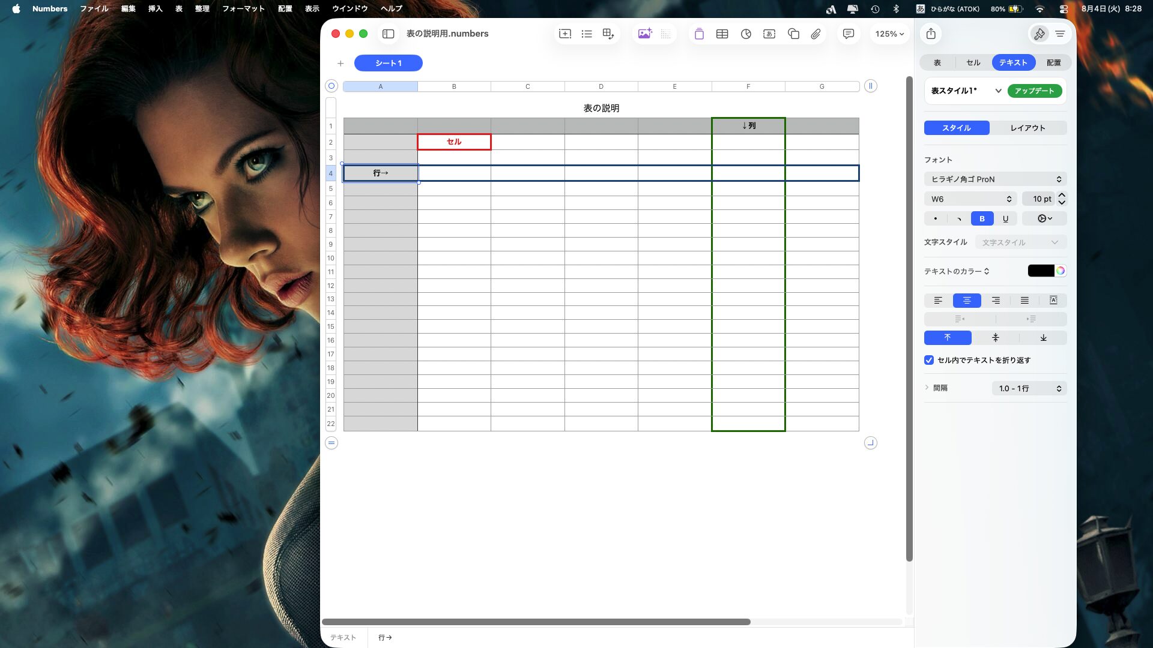1153x648 pixels.
Task: Click the horizontal scrollbar at the bottom
Action: tap(536, 622)
